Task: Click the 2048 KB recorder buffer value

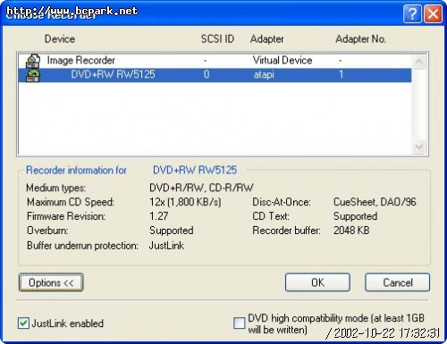Action: (351, 231)
